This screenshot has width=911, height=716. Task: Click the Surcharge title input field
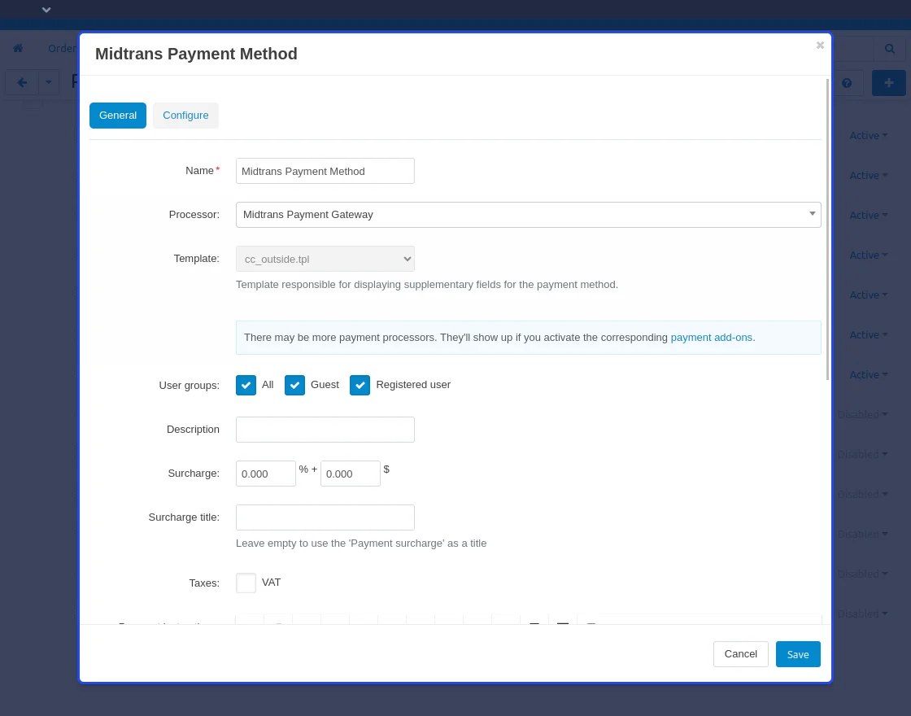325,517
